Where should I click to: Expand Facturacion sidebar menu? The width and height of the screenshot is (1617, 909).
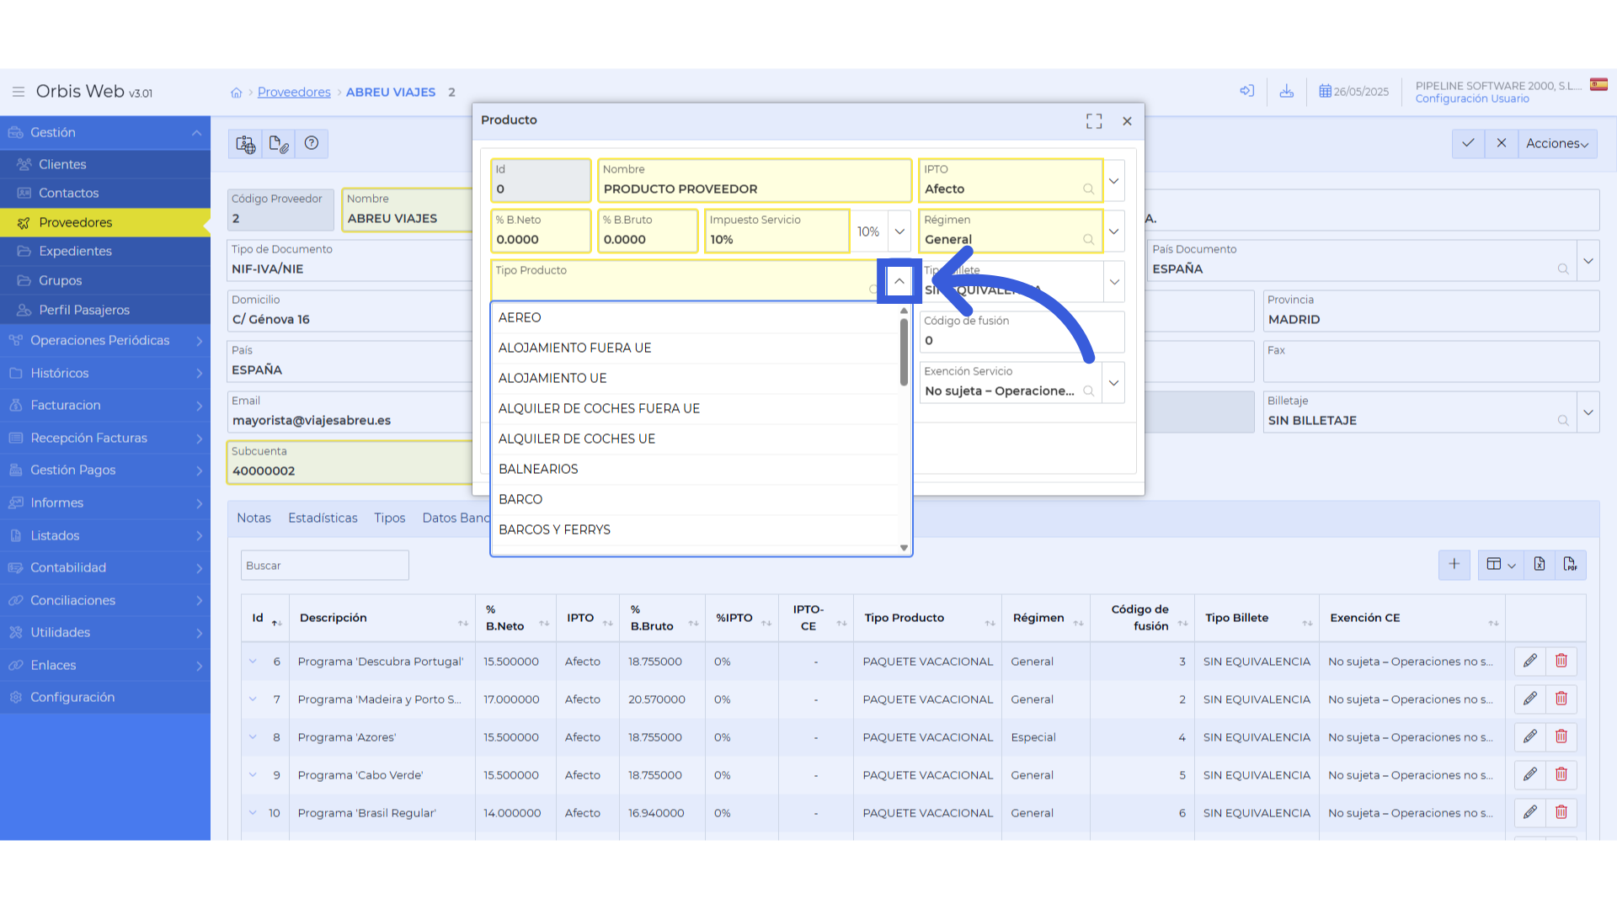pyautogui.click(x=105, y=405)
